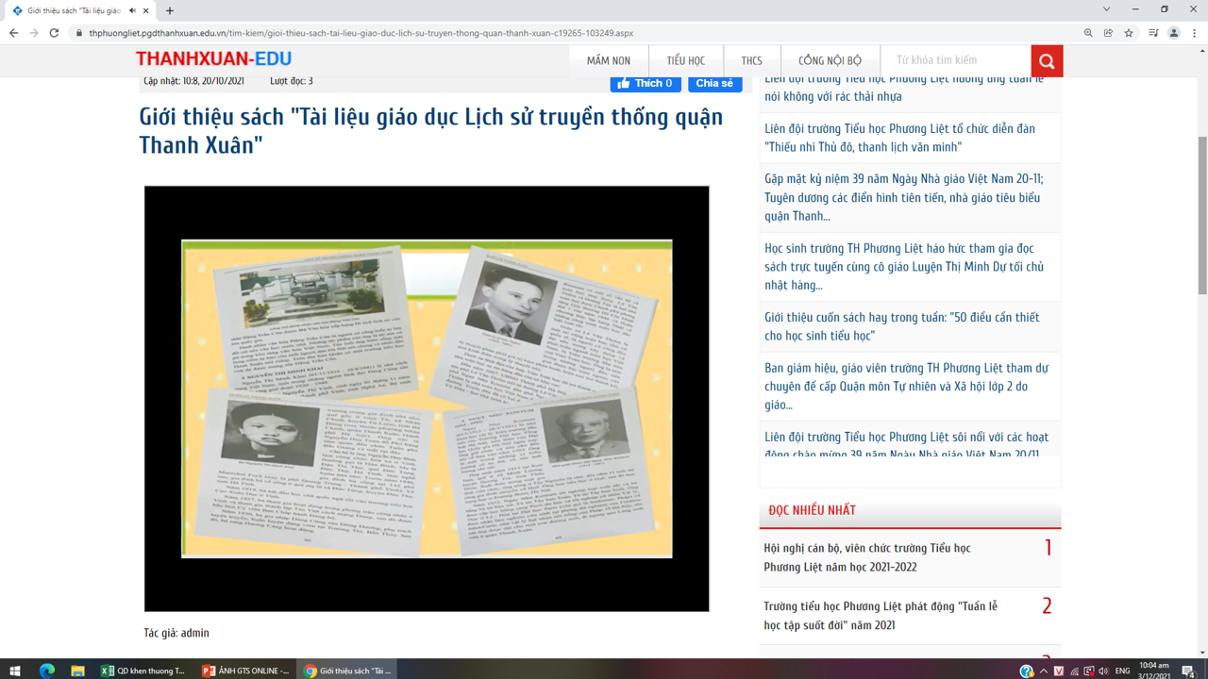Open the Windows notification center
Image resolution: width=1208 pixels, height=679 pixels.
click(x=1188, y=671)
